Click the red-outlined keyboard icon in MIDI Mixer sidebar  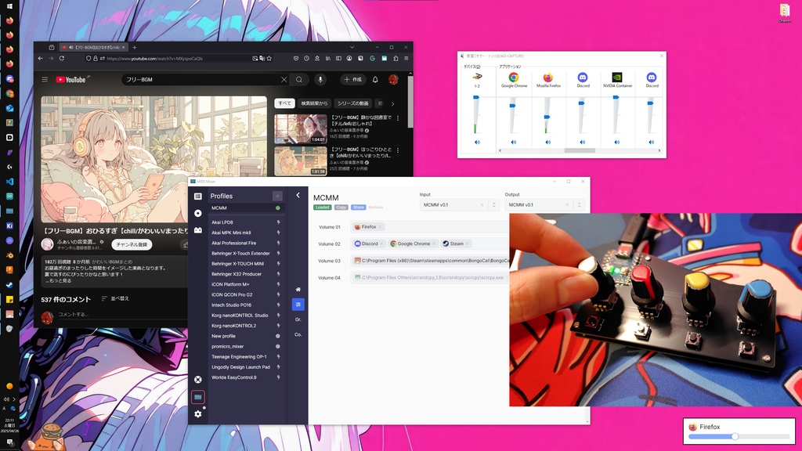[x=198, y=397]
